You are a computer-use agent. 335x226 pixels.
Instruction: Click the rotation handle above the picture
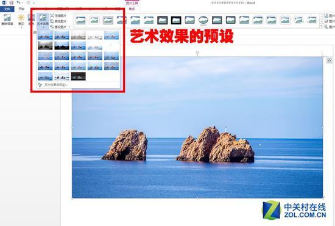coord(197,53)
